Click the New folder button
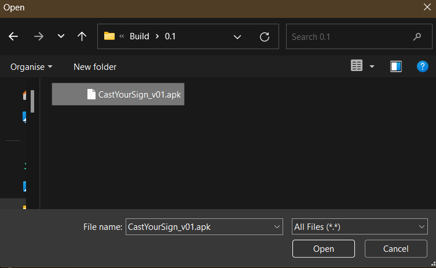 [95, 66]
